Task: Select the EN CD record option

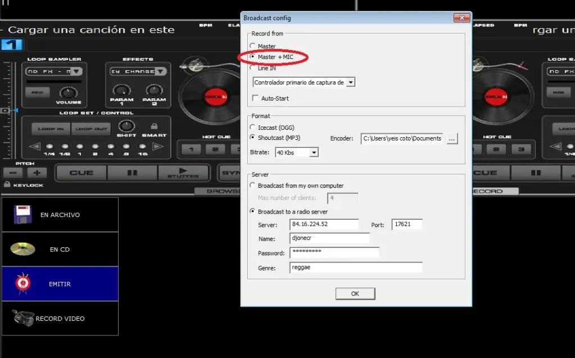Action: coord(60,249)
